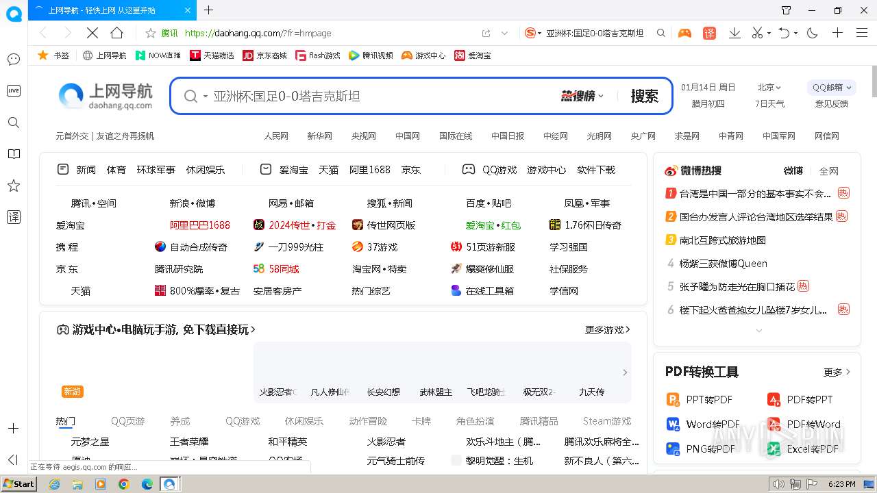The height and width of the screenshot is (493, 877).
Task: Click the sidebar translate icon
Action: 13,217
